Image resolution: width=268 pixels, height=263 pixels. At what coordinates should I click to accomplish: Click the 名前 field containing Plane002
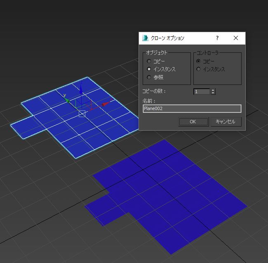pos(192,109)
